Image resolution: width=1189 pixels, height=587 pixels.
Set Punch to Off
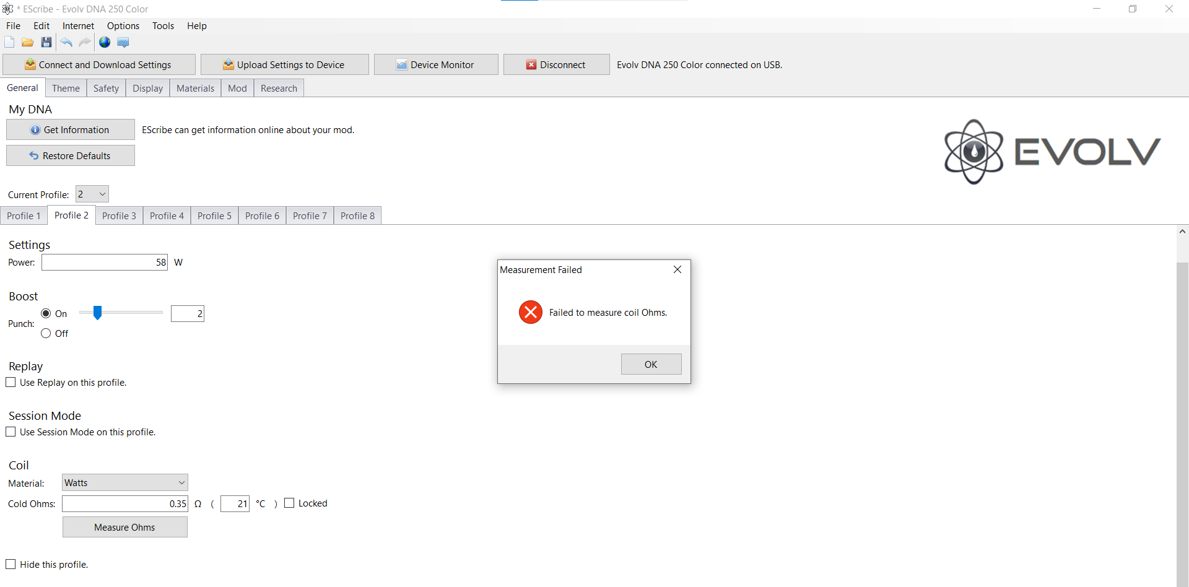46,333
